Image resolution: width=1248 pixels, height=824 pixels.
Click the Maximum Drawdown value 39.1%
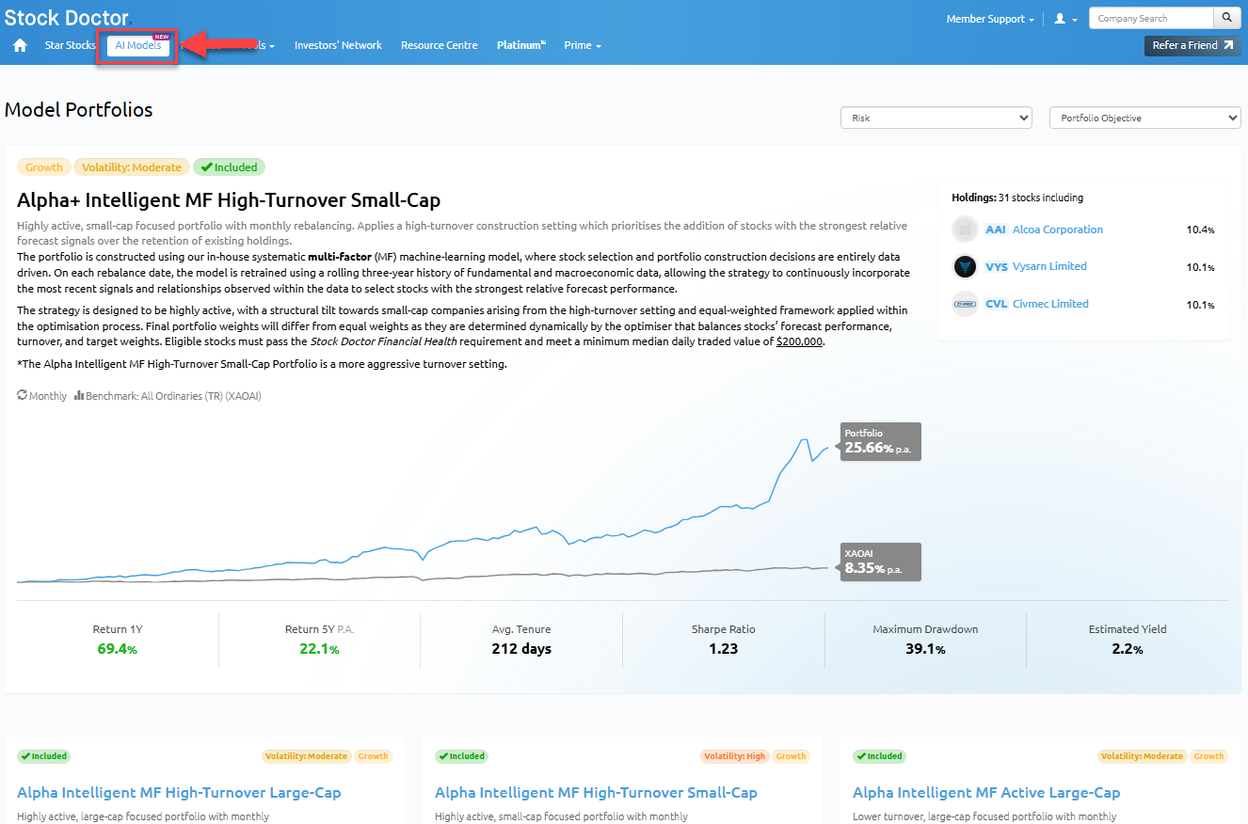coord(925,649)
